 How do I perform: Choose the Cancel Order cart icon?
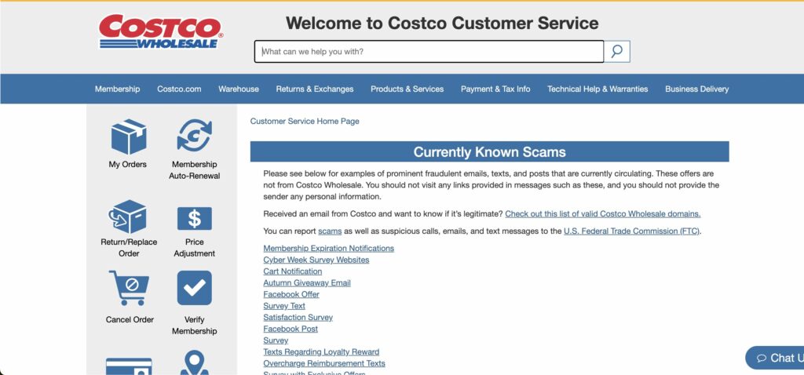point(130,288)
